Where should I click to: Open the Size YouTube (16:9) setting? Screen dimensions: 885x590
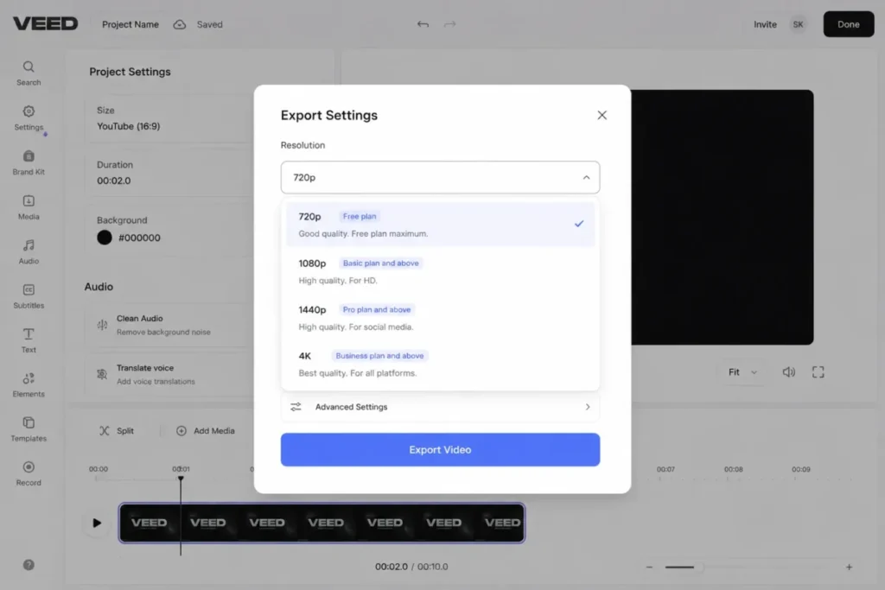pyautogui.click(x=169, y=118)
